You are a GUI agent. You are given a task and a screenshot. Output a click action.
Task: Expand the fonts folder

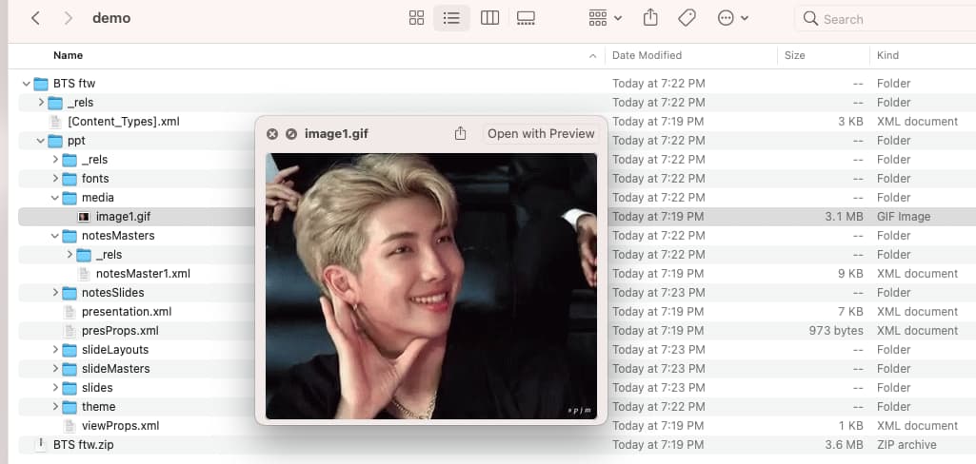click(x=55, y=179)
